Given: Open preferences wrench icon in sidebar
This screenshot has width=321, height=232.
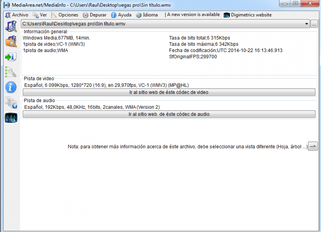Looking at the screenshot, I should 11,72.
